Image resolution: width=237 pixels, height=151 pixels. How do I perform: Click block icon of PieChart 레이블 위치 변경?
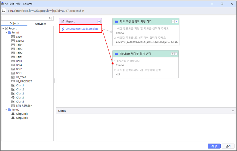pos(117,54)
